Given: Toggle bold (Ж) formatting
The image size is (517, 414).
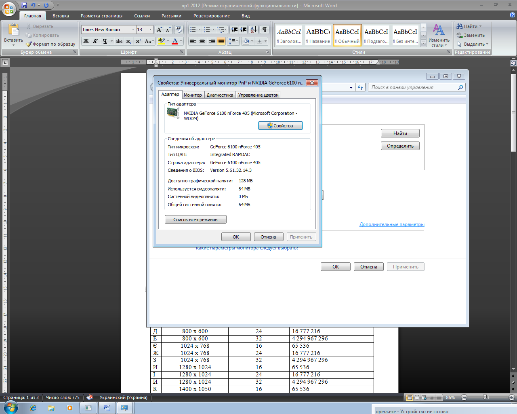Looking at the screenshot, I should 86,41.
